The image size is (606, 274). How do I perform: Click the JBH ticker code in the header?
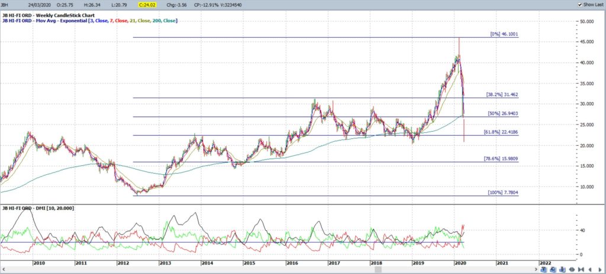[5, 5]
